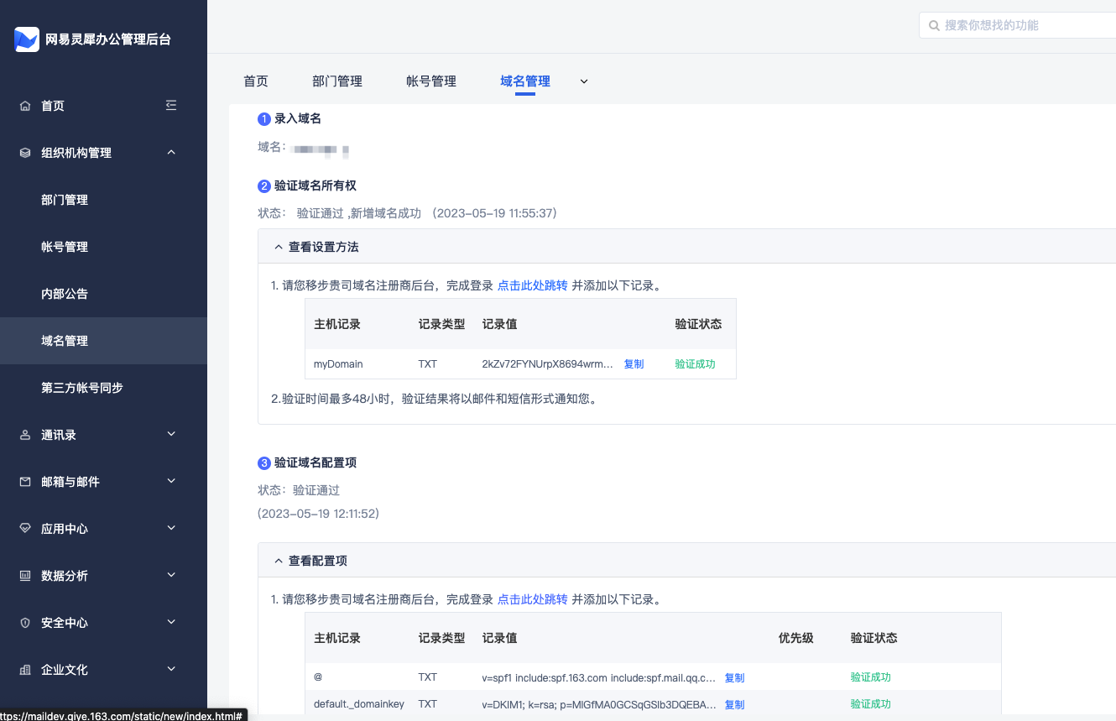This screenshot has width=1116, height=721.
Task: Switch to the 帐号管理 tab
Action: pyautogui.click(x=431, y=81)
